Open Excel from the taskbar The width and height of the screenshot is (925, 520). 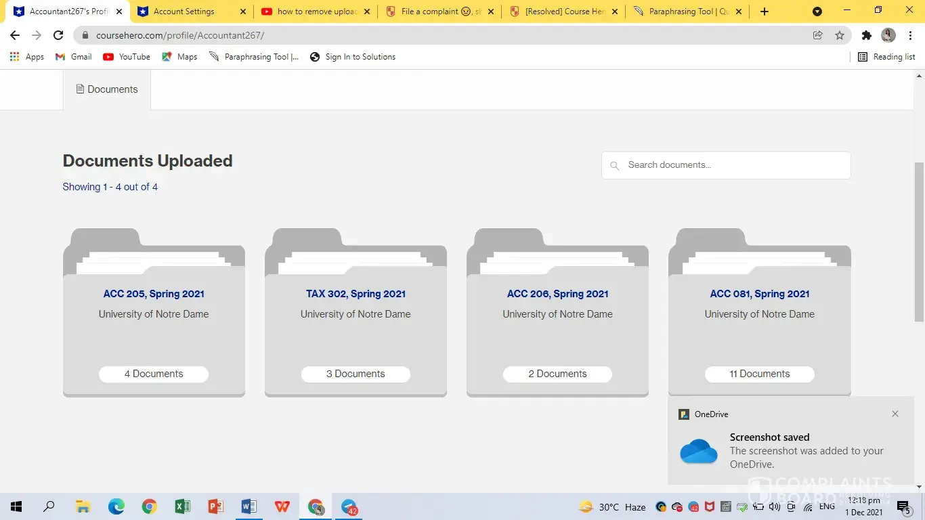(x=182, y=506)
